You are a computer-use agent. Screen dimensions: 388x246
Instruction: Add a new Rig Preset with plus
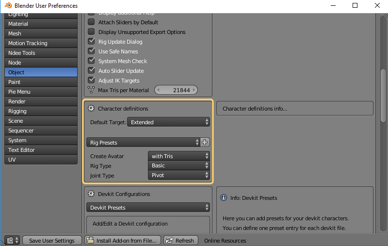(x=205, y=142)
